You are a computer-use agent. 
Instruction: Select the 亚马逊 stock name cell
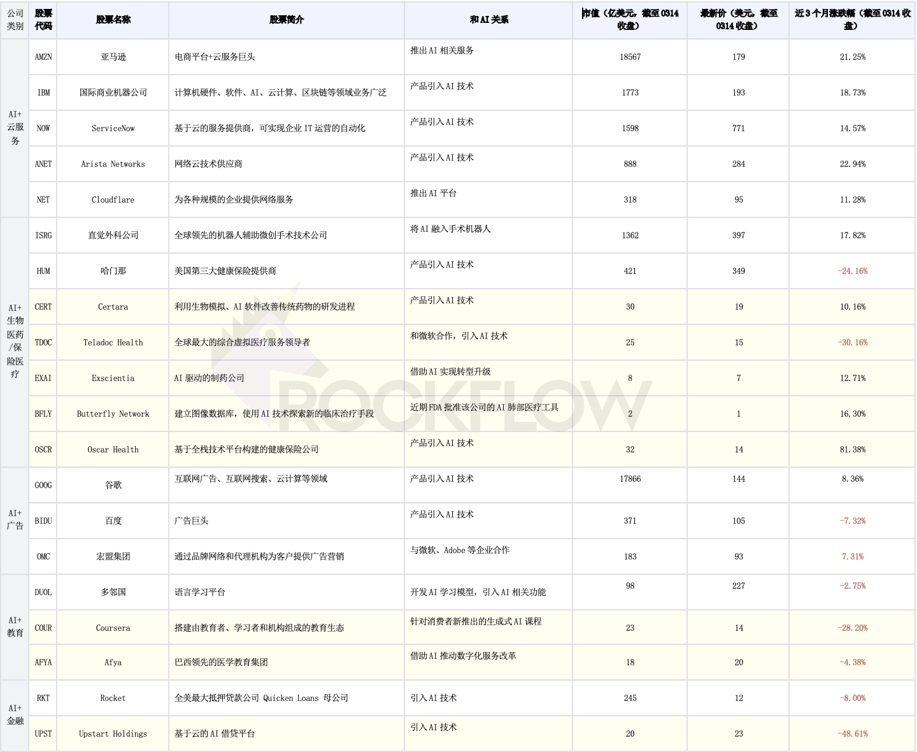(x=113, y=57)
